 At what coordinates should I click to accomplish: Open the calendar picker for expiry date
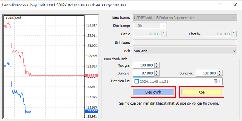(217, 81)
